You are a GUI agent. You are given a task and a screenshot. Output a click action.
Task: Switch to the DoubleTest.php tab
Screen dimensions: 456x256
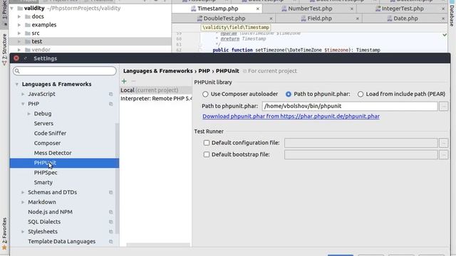pos(224,18)
